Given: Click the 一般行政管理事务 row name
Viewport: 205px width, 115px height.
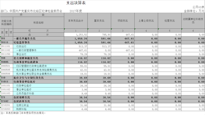Looking at the screenshot, I should [x=26, y=50].
